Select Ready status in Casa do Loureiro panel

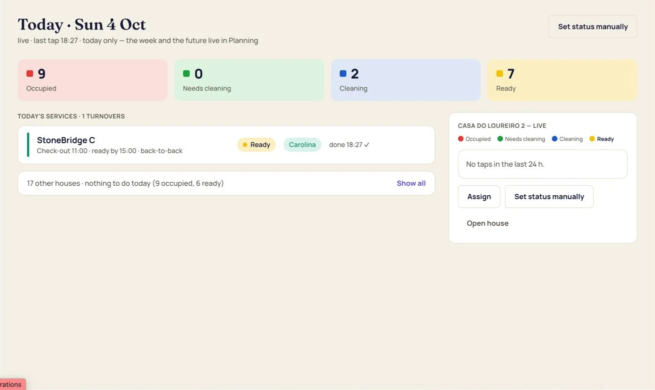point(601,139)
